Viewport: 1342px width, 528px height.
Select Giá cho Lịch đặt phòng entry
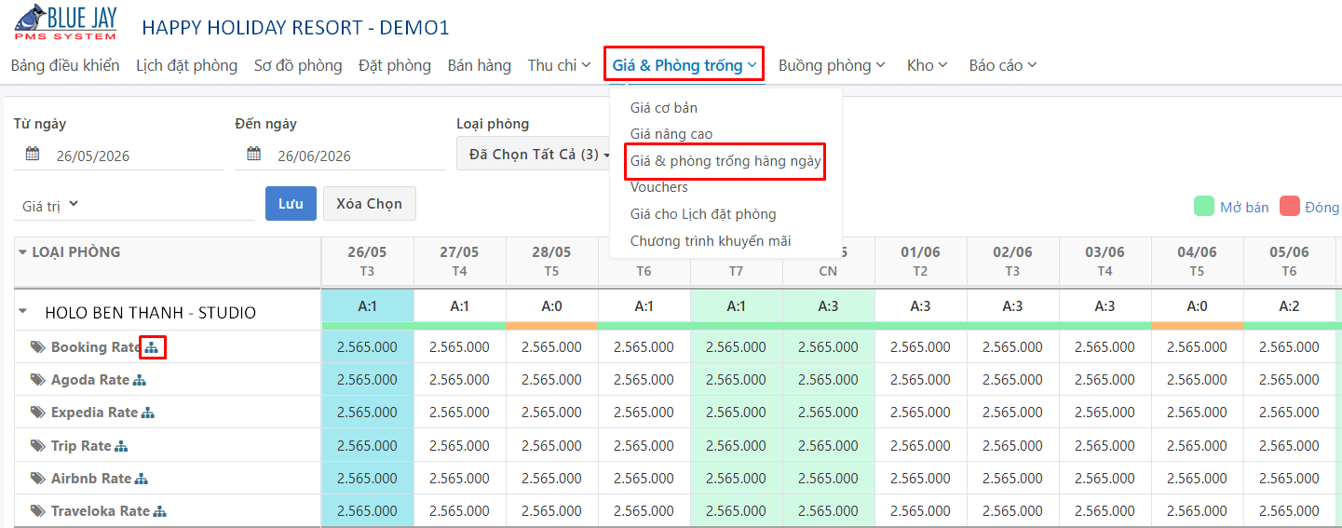click(x=703, y=214)
